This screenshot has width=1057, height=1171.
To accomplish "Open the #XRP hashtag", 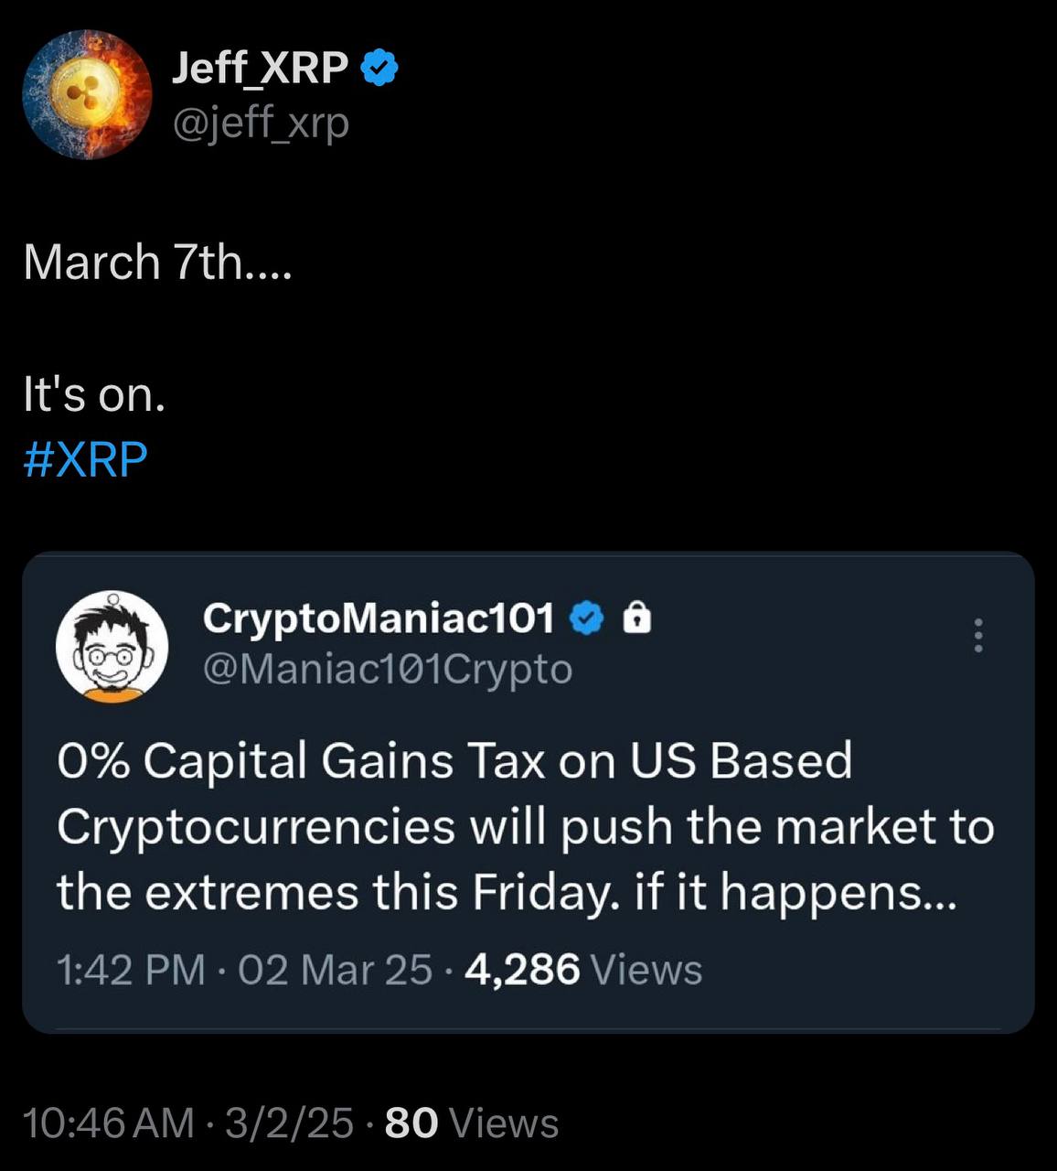I will [84, 459].
